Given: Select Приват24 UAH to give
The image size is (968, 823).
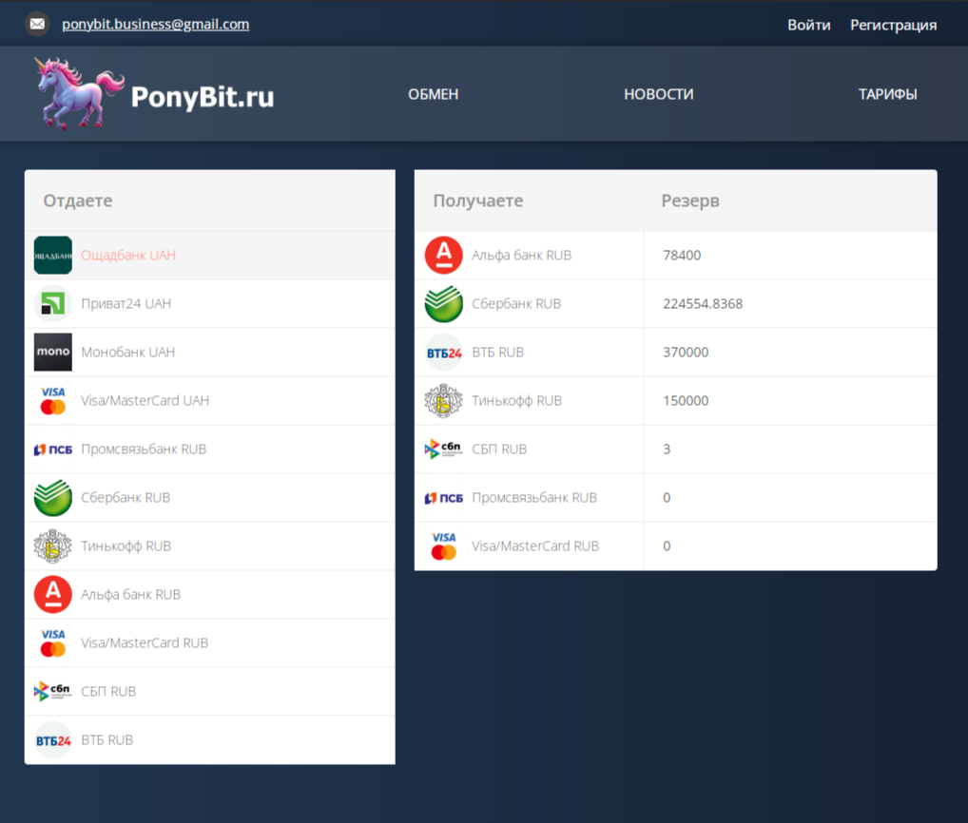Looking at the screenshot, I should [126, 303].
